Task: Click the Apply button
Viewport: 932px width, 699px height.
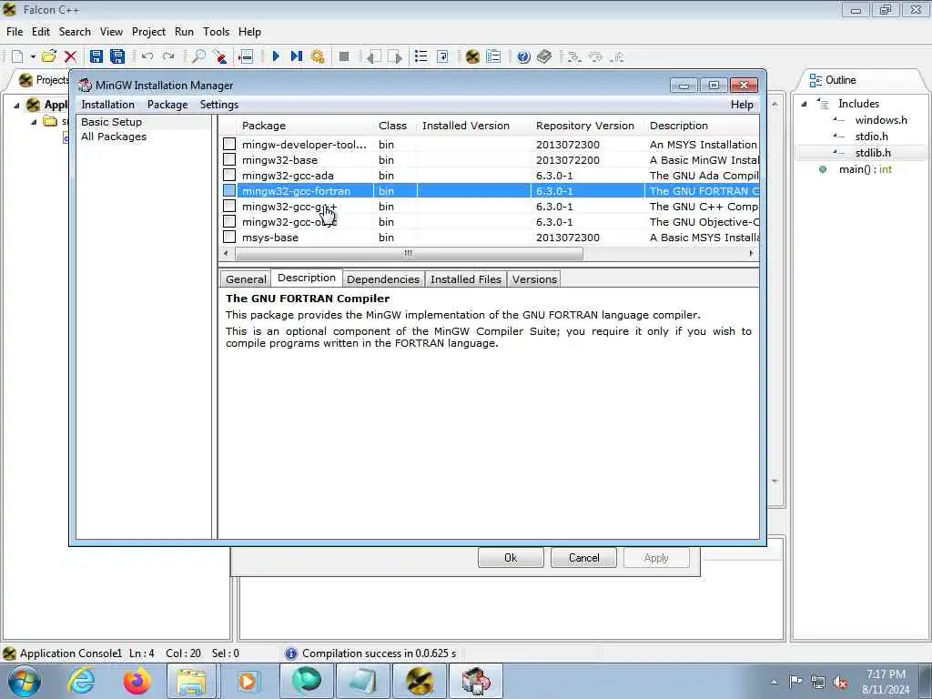Action: (656, 558)
